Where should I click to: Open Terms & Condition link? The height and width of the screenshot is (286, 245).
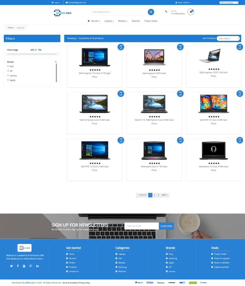tap(70, 283)
